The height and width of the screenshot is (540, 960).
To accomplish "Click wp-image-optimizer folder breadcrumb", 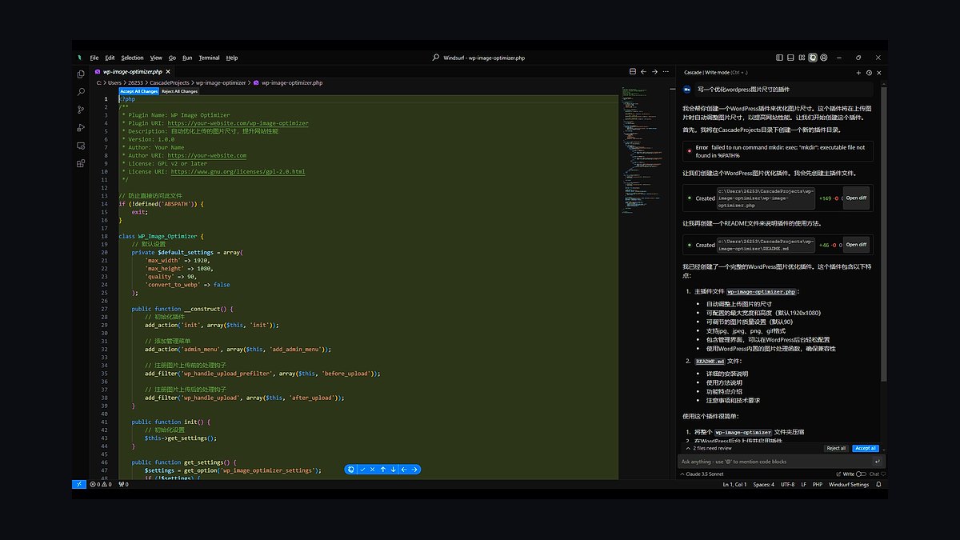I will [x=221, y=82].
